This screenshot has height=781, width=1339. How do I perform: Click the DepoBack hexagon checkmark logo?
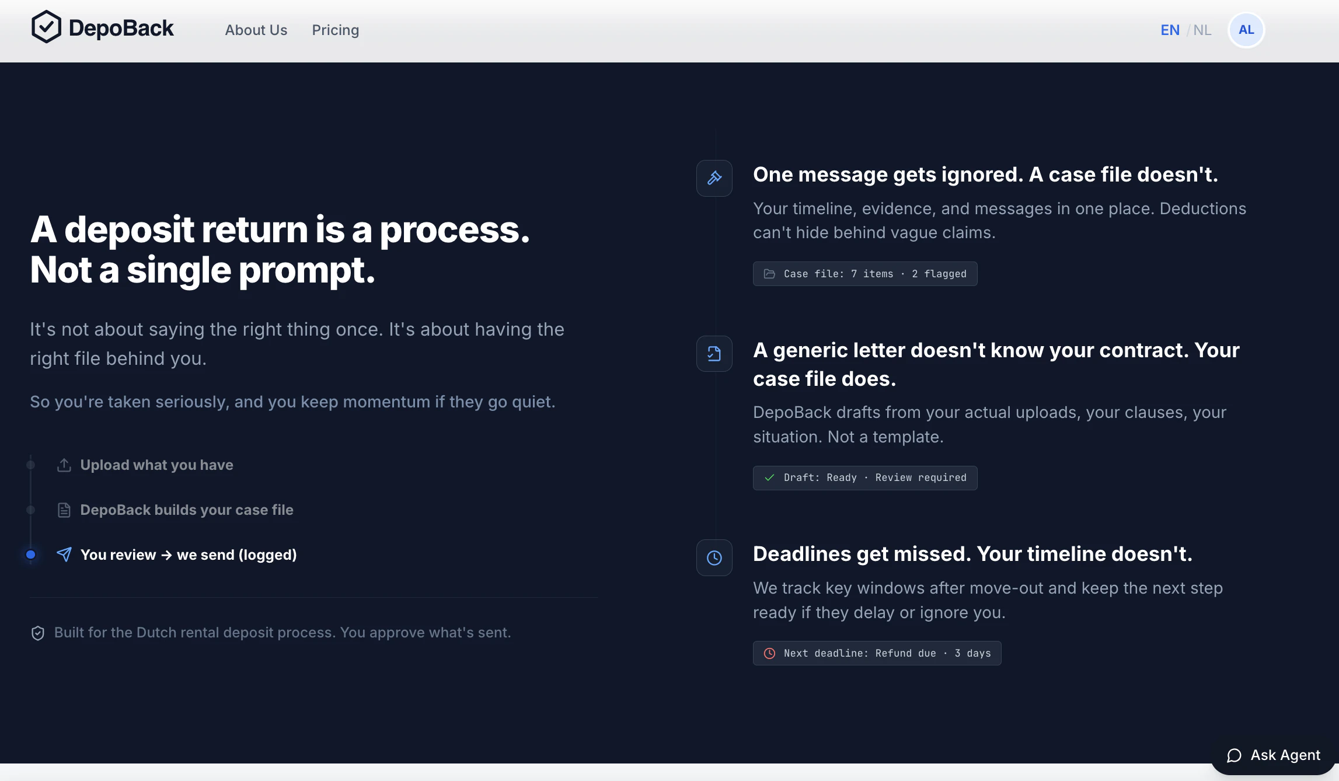click(46, 27)
